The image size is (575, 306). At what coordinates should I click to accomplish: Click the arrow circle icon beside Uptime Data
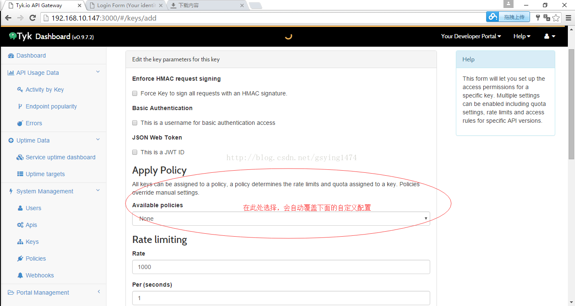[11, 140]
